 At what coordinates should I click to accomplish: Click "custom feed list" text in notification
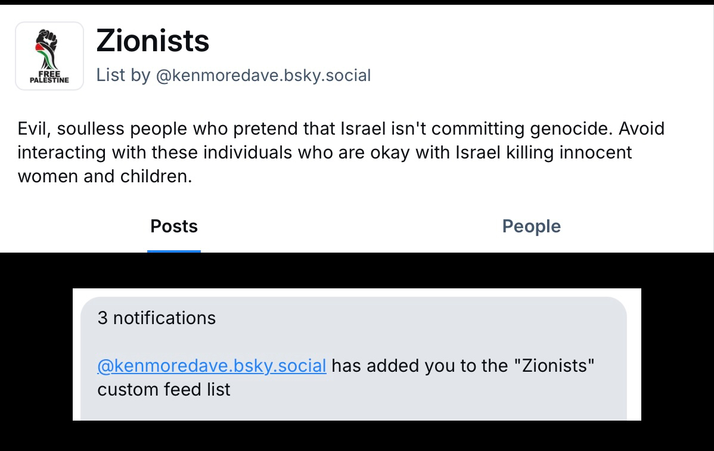(164, 390)
